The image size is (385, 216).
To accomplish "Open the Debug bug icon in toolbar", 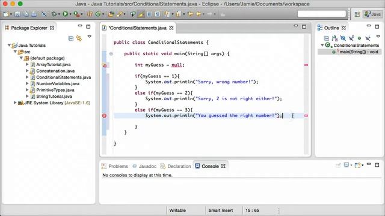I will click(x=54, y=14).
